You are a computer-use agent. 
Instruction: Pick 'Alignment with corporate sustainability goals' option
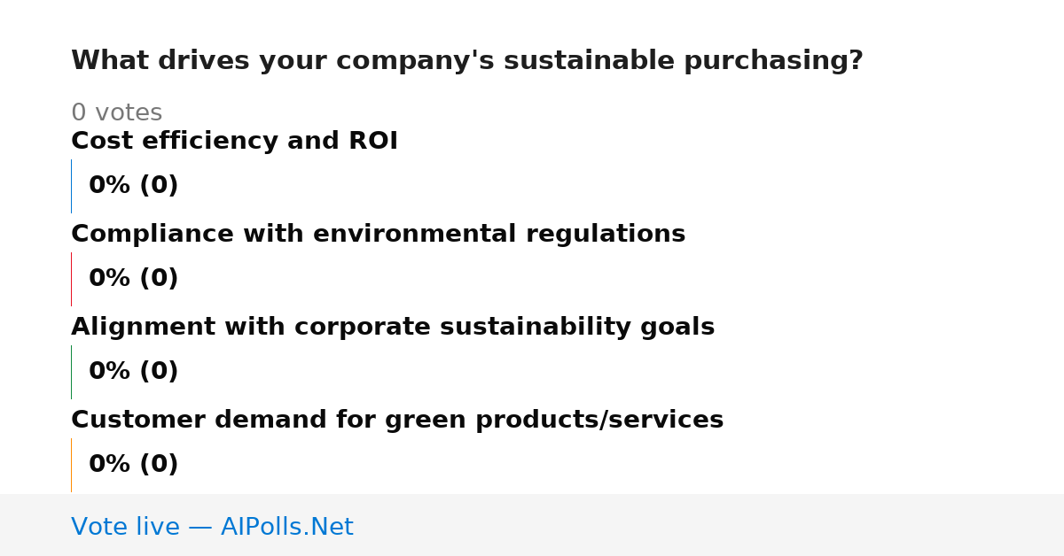[393, 327]
